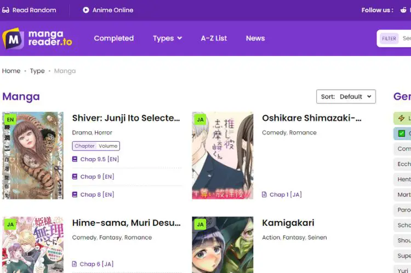Open the Oshikare Shimazaki cover thumbnail
This screenshot has width=411, height=273.
tap(222, 155)
